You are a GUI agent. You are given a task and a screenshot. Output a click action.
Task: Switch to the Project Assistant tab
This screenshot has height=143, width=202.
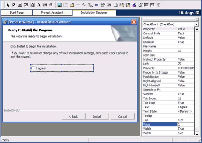pyautogui.click(x=52, y=13)
